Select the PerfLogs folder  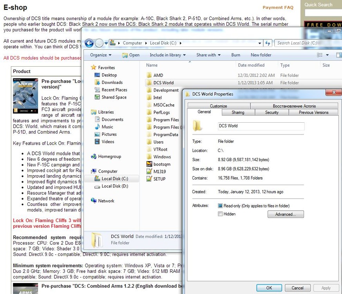point(158,113)
